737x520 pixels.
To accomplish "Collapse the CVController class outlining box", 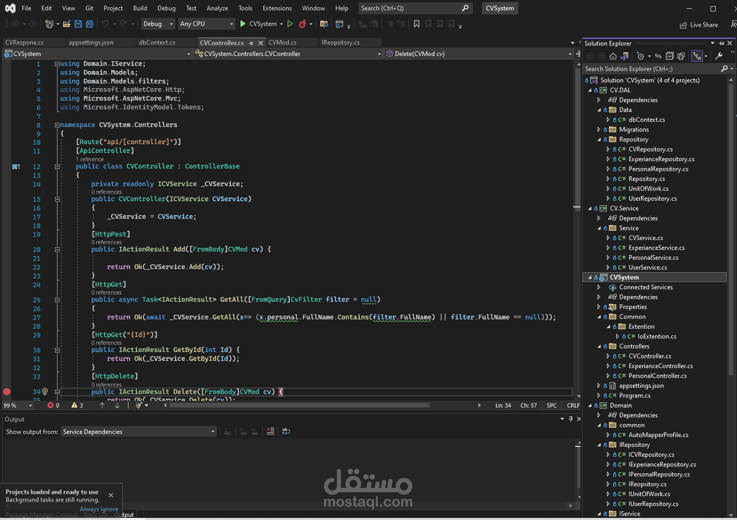I will [x=57, y=166].
